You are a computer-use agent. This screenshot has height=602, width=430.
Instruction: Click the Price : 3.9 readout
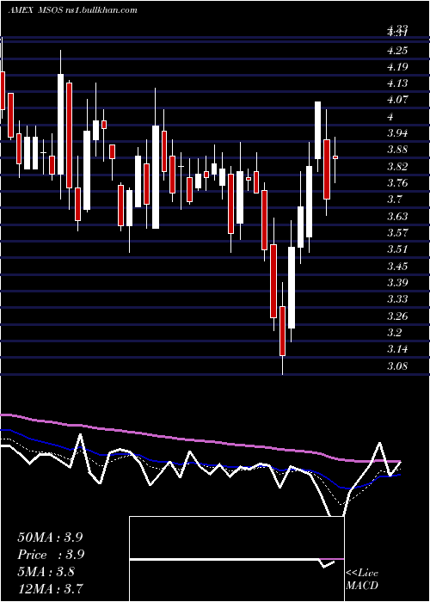(x=51, y=555)
